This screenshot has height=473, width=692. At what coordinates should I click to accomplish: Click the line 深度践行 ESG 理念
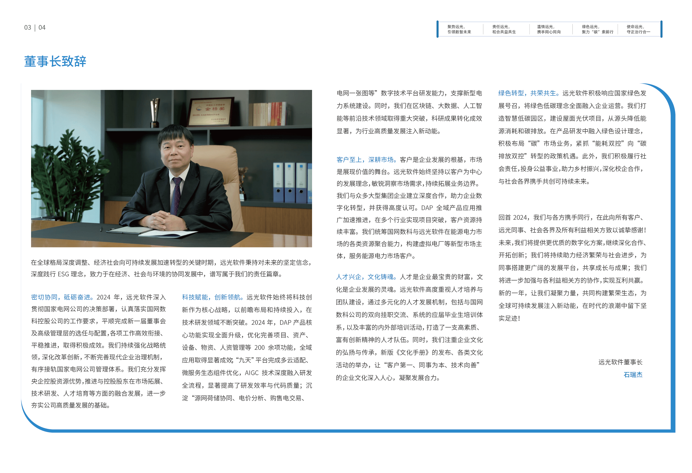point(157,274)
